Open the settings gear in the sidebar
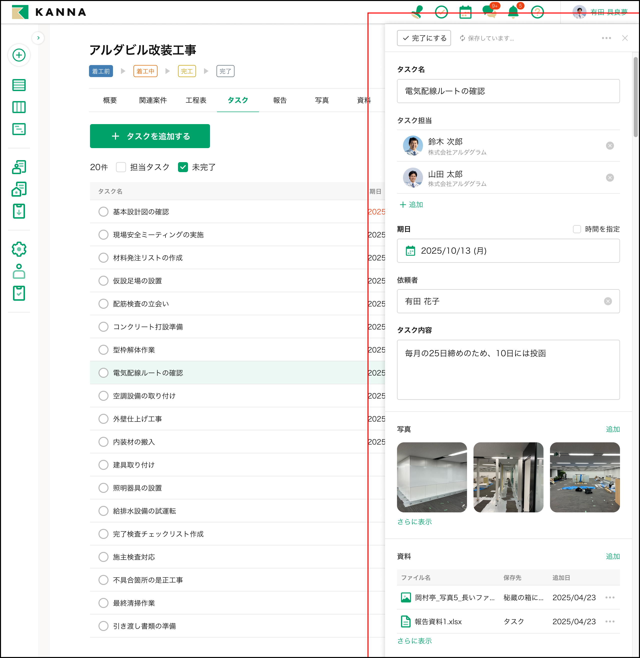Viewport: 640px width, 658px height. [x=19, y=249]
